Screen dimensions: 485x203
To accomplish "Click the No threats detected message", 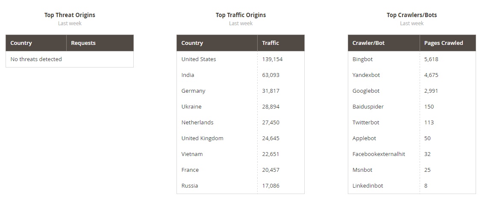I will pyautogui.click(x=36, y=59).
